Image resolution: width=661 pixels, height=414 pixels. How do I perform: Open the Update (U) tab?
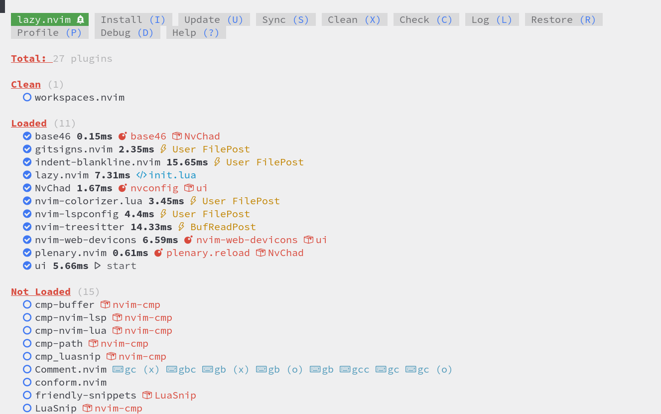tap(214, 19)
